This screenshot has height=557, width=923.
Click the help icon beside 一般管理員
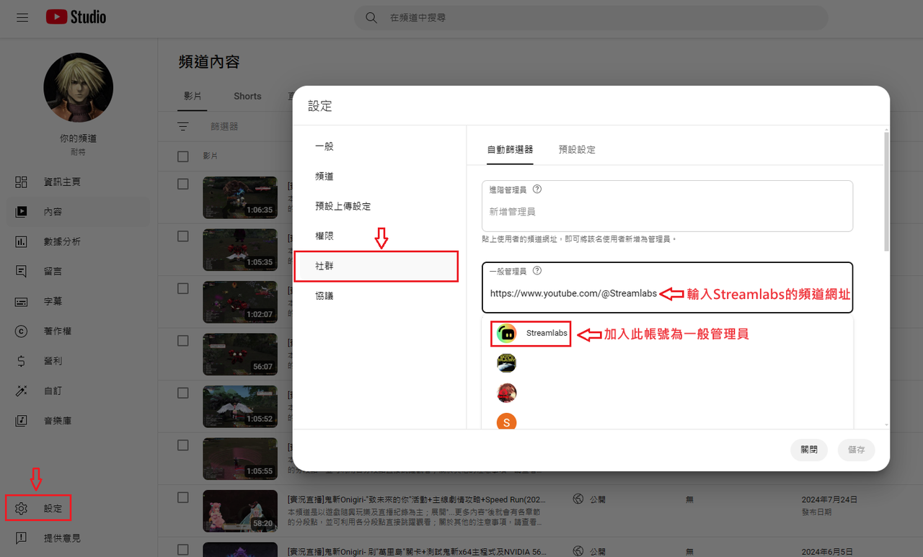(x=536, y=271)
